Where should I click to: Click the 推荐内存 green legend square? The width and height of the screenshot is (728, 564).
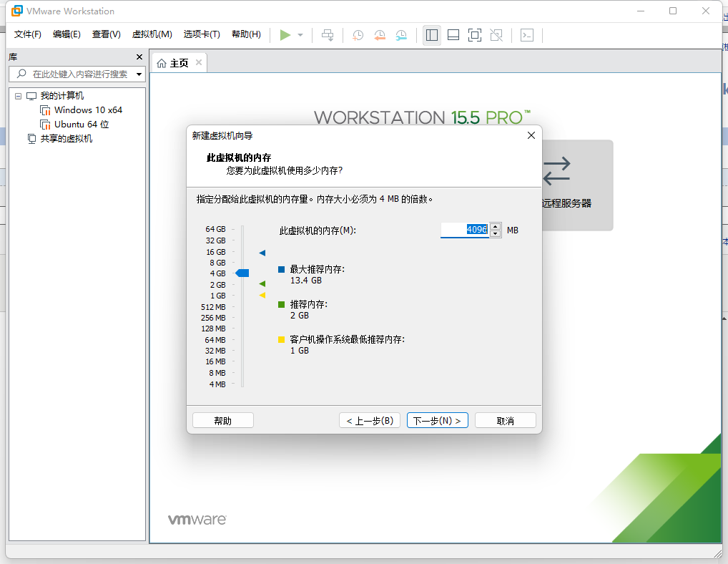coord(281,304)
